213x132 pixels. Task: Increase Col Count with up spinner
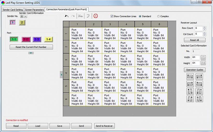coord(204,33)
